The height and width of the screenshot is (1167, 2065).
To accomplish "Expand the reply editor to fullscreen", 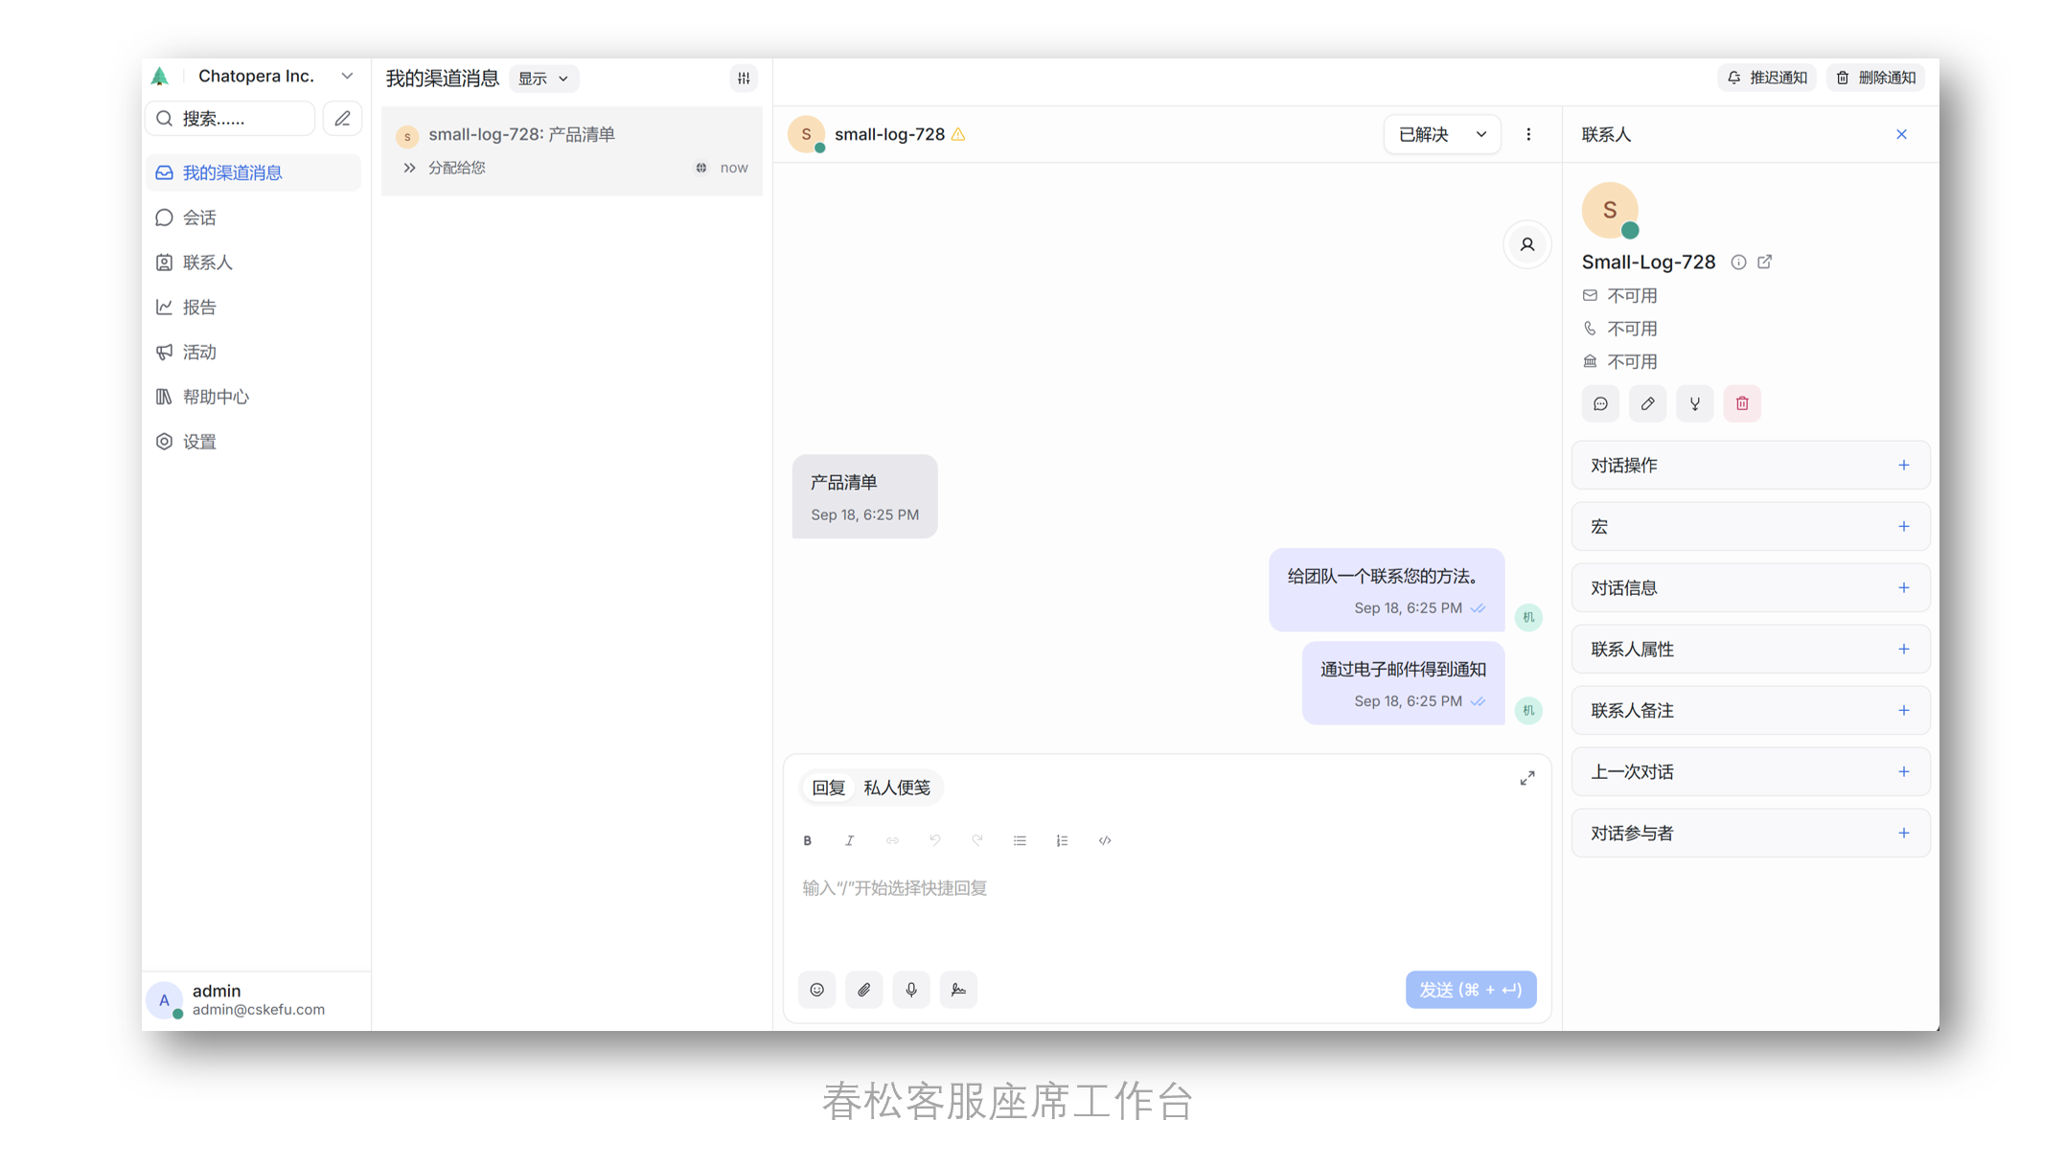I will pyautogui.click(x=1526, y=778).
